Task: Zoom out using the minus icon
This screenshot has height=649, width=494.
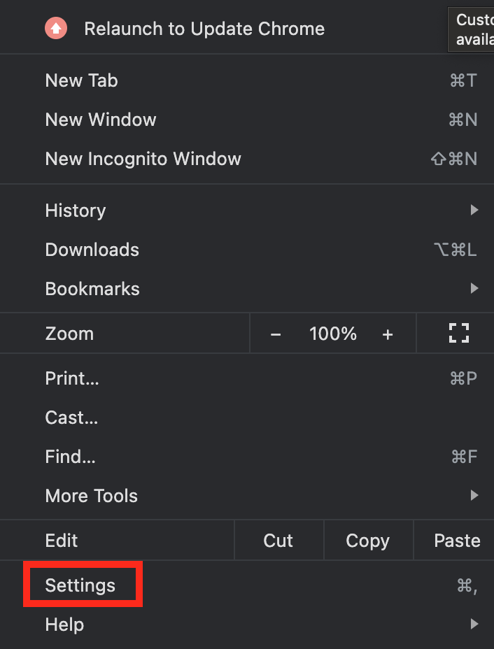Action: [x=275, y=334]
